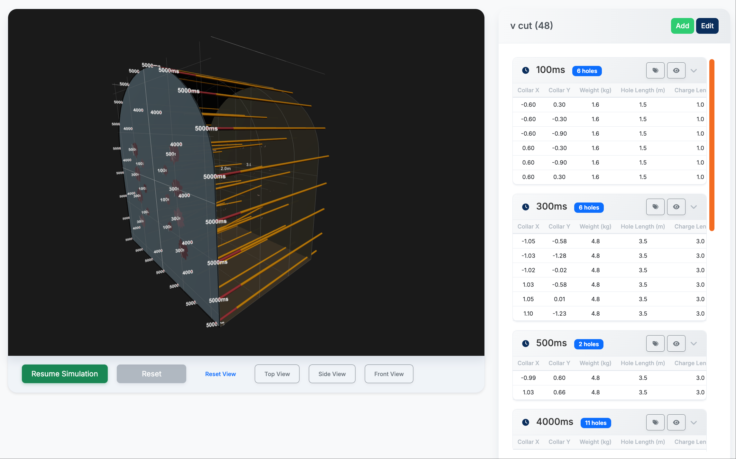Switch to Top View
Image resolution: width=736 pixels, height=459 pixels.
[277, 374]
